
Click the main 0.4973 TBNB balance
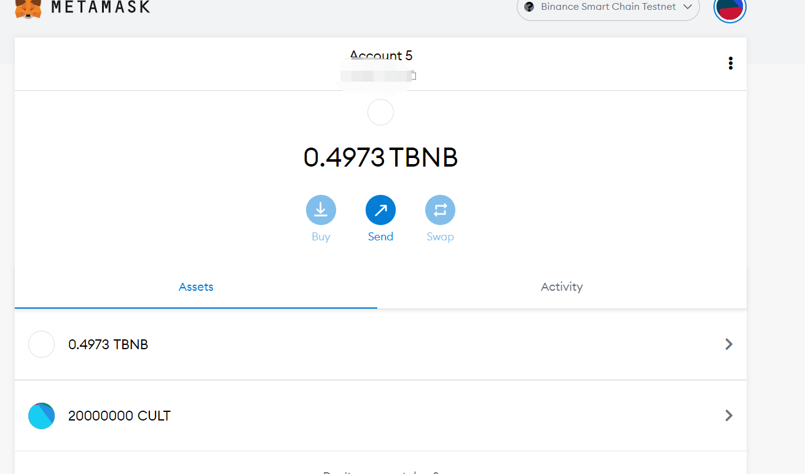point(380,158)
